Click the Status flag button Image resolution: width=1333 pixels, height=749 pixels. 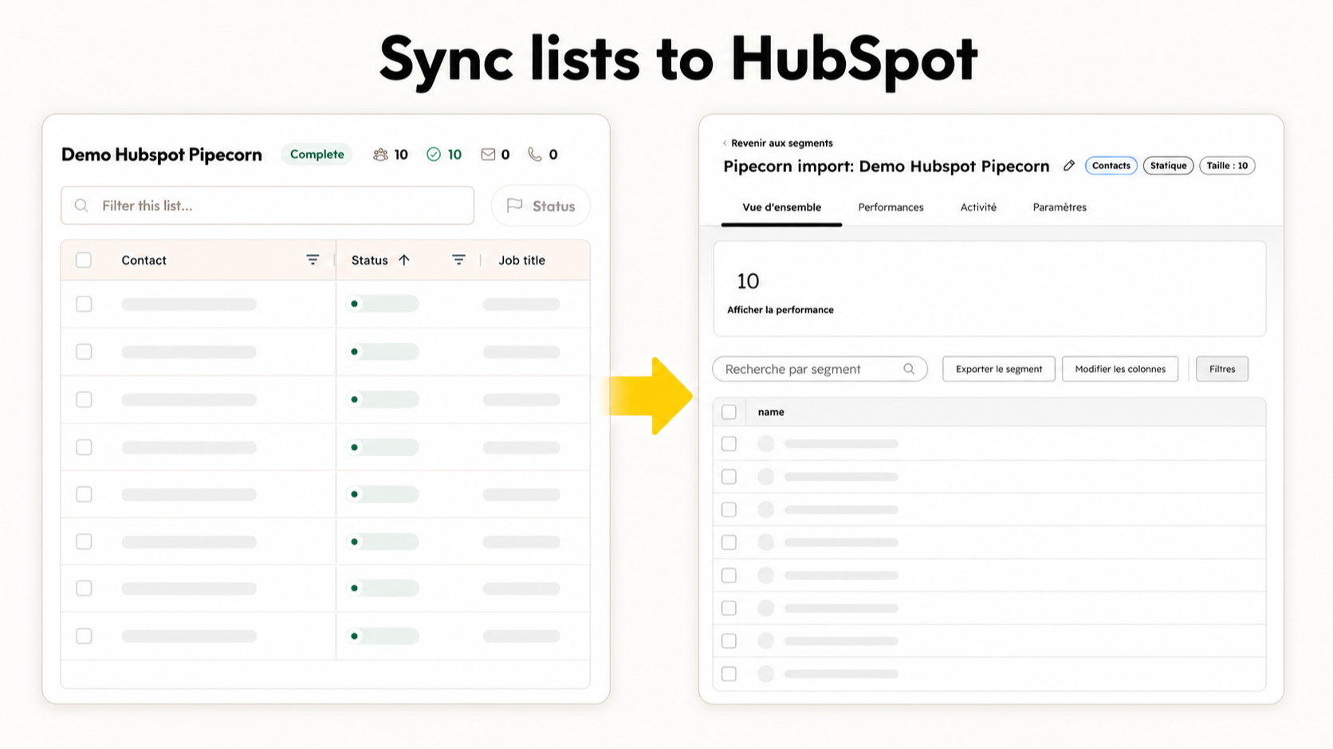point(541,206)
